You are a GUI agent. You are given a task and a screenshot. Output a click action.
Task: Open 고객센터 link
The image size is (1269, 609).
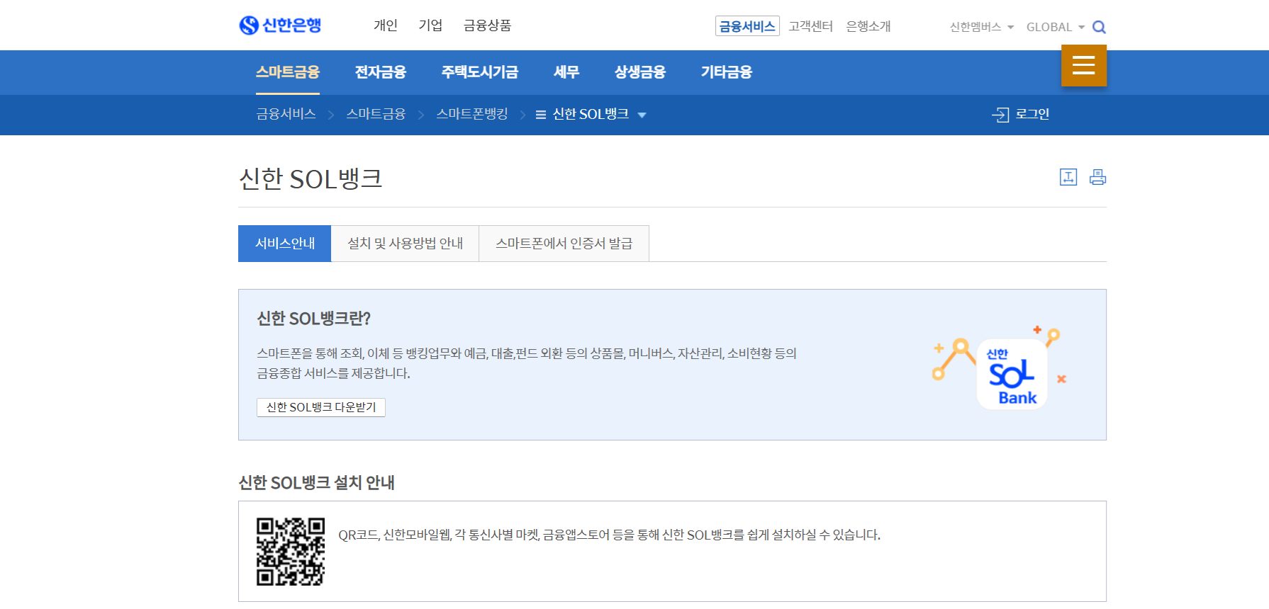click(x=810, y=26)
